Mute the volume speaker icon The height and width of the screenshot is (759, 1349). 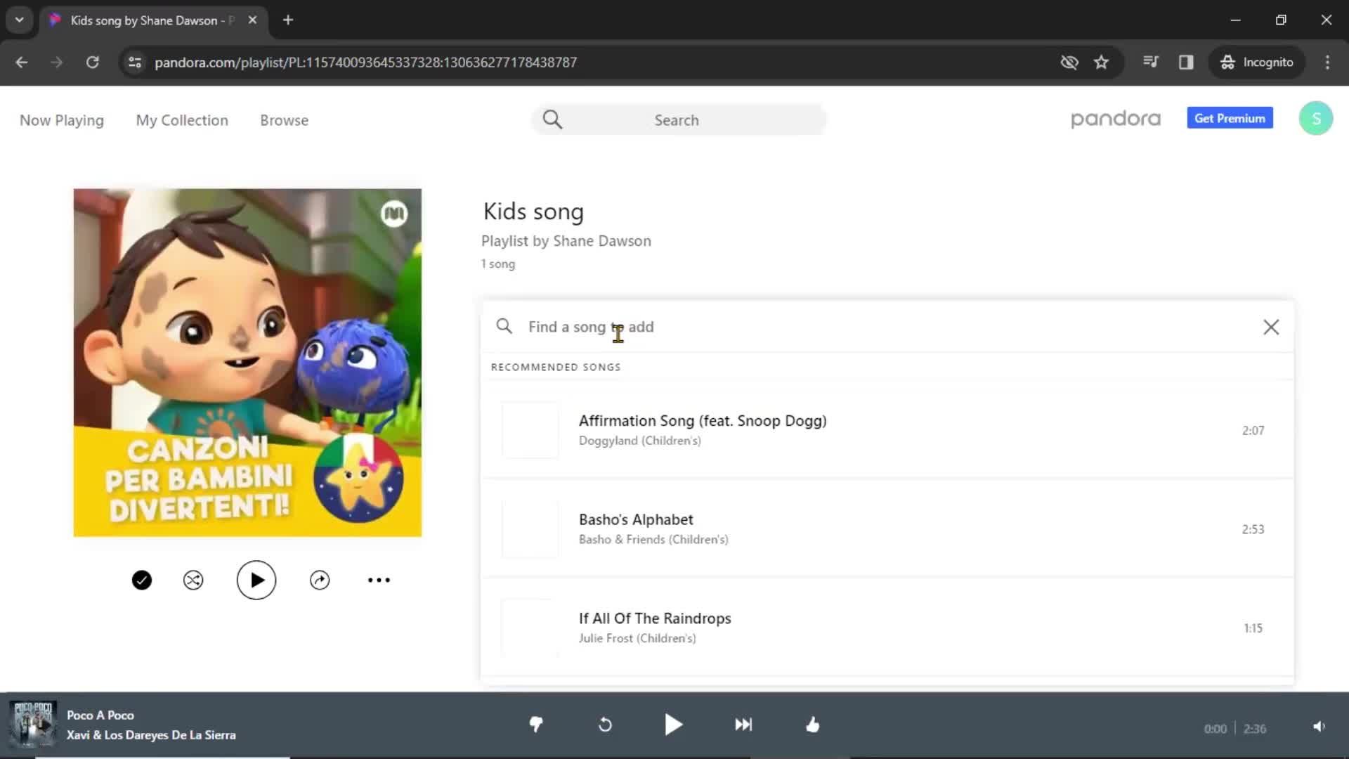(1319, 727)
